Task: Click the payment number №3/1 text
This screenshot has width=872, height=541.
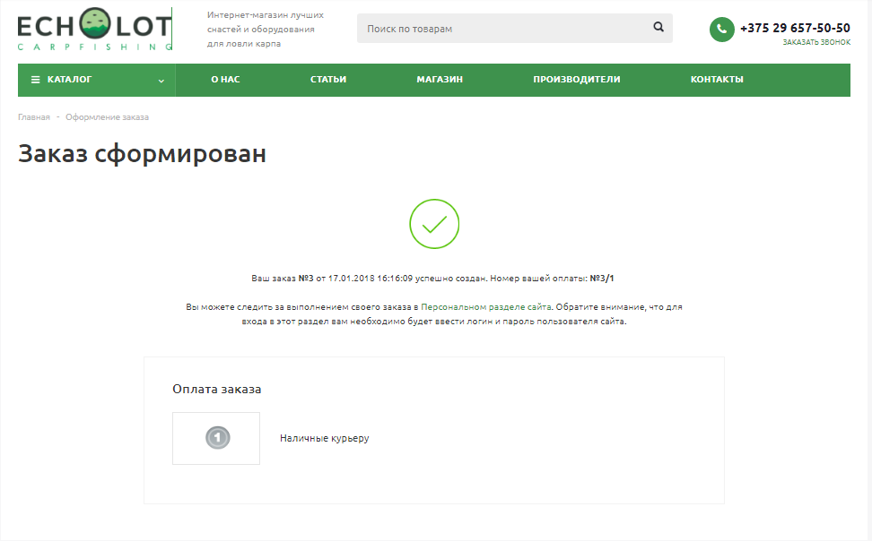Action: coord(602,279)
